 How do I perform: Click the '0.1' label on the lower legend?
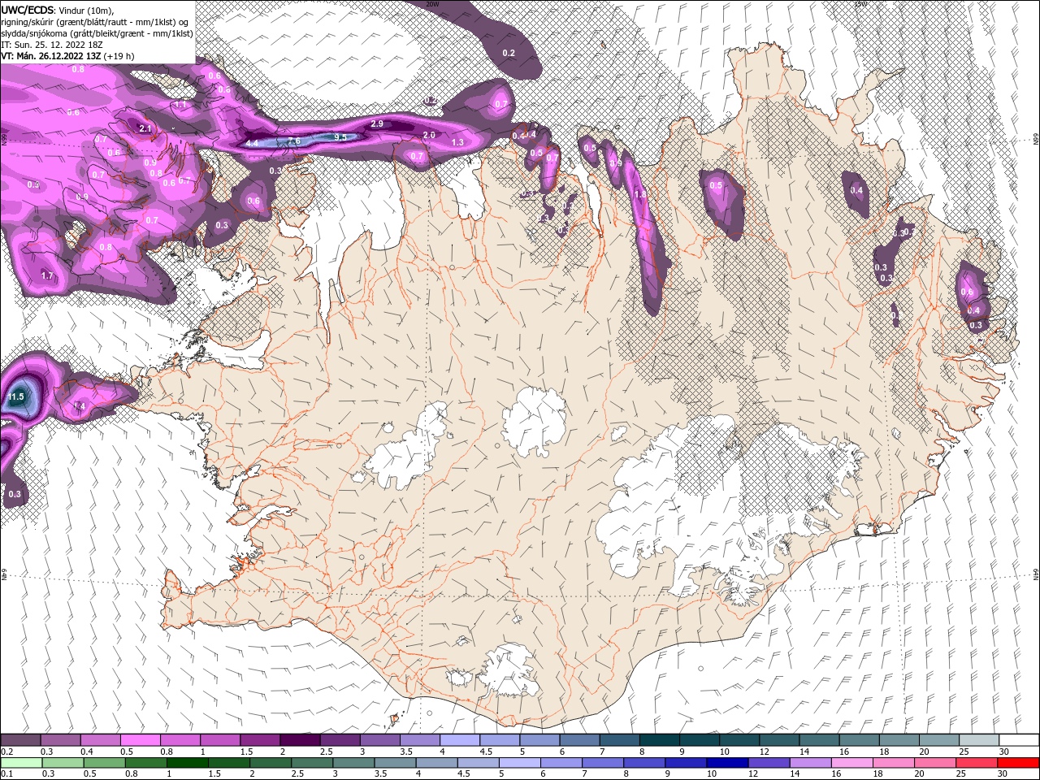[6, 774]
